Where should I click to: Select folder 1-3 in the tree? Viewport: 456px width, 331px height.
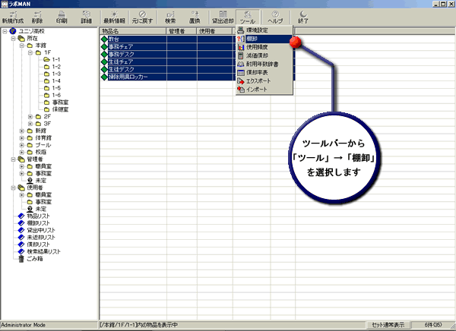52,74
